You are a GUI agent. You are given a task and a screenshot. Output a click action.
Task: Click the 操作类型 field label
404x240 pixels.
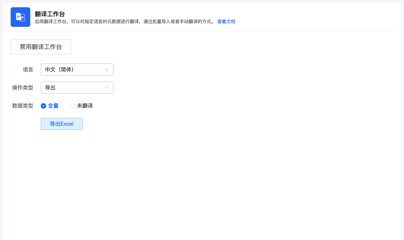(x=23, y=88)
